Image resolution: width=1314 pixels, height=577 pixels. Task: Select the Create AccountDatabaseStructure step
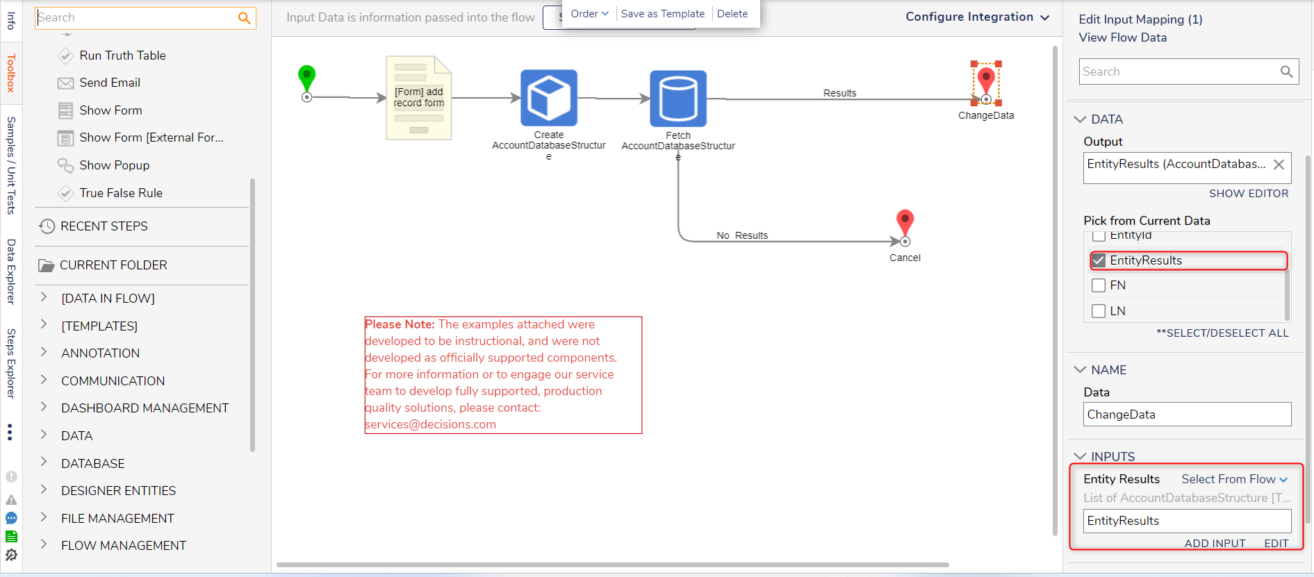coord(549,98)
